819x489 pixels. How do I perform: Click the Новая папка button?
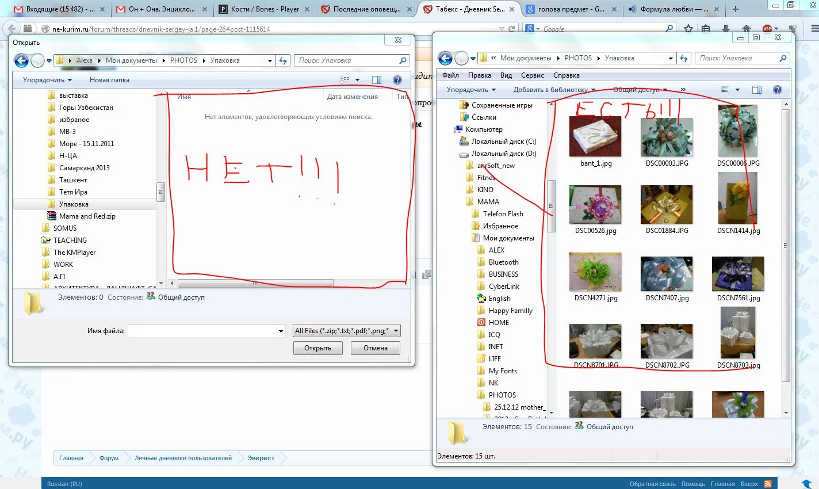[x=109, y=80]
